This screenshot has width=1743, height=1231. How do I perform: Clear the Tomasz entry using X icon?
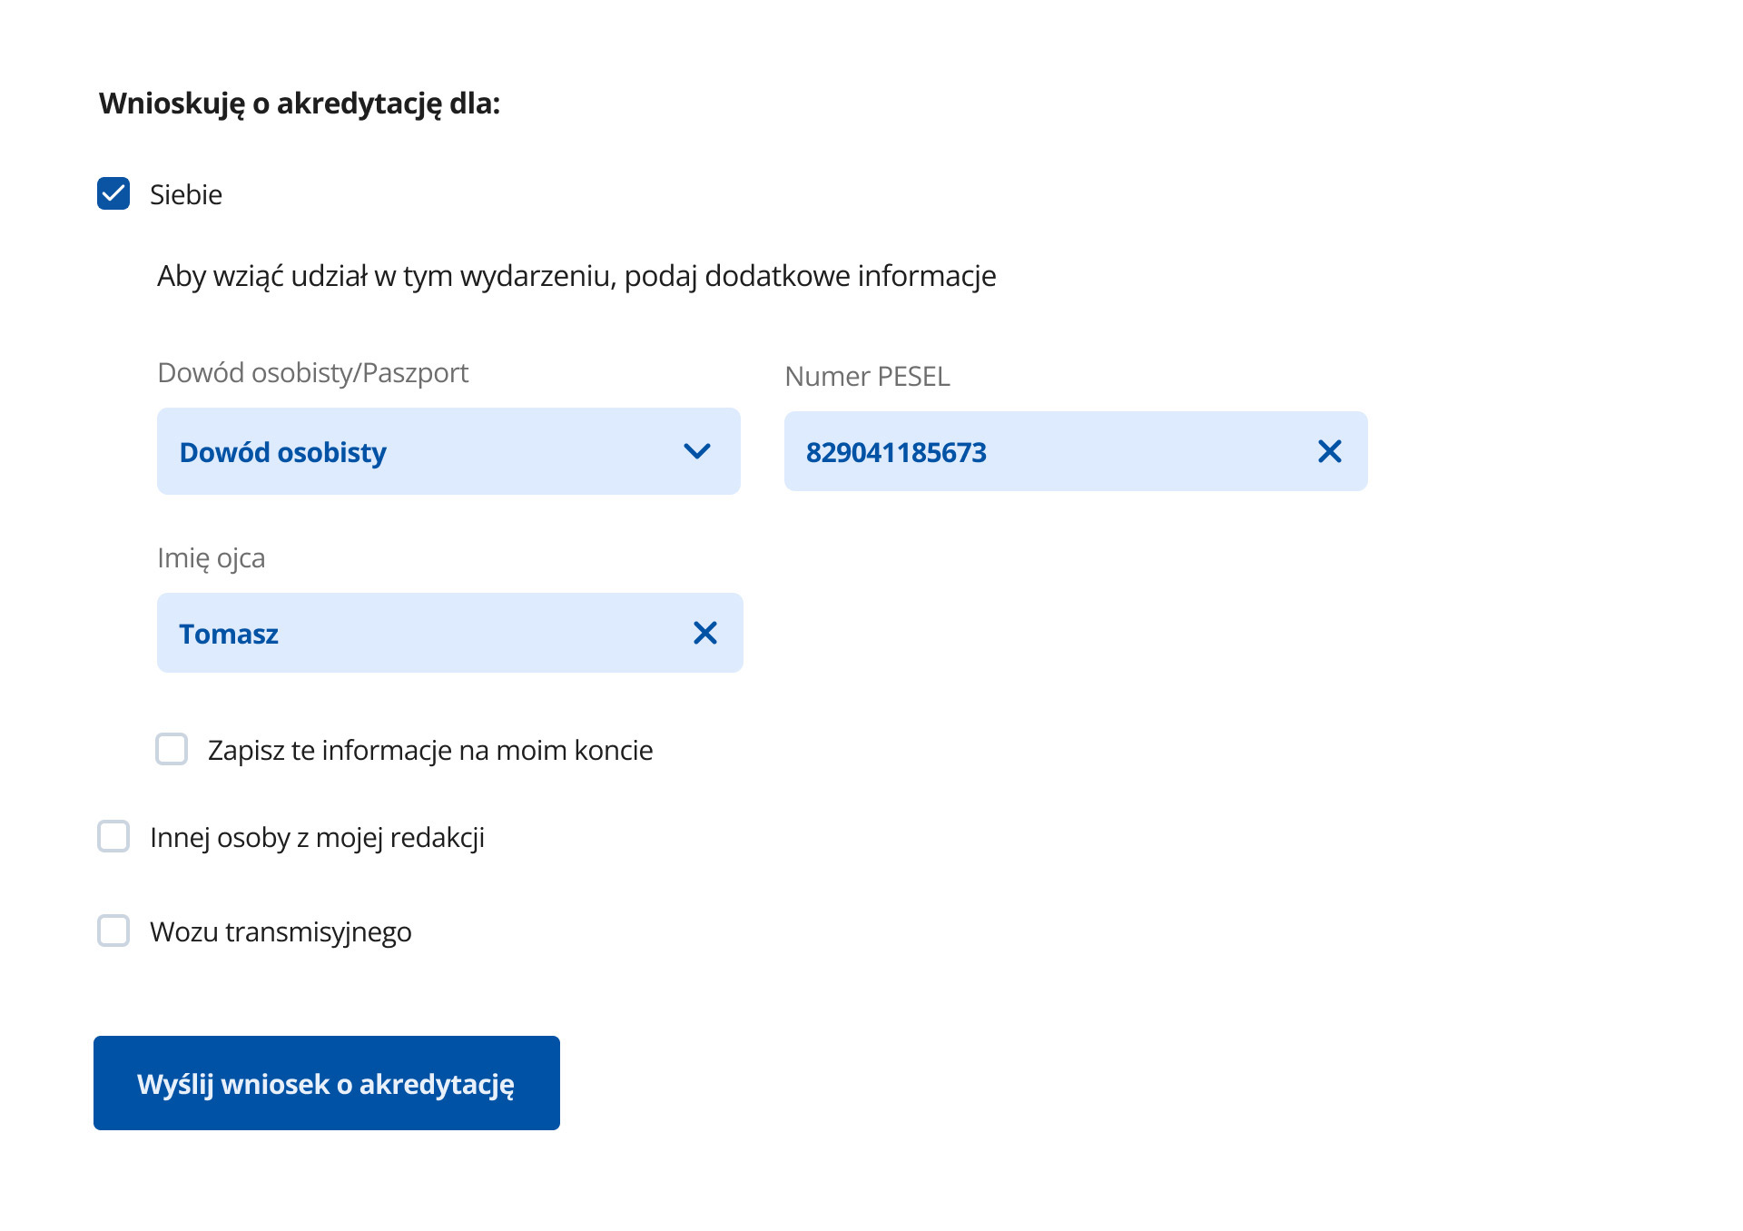(x=704, y=633)
